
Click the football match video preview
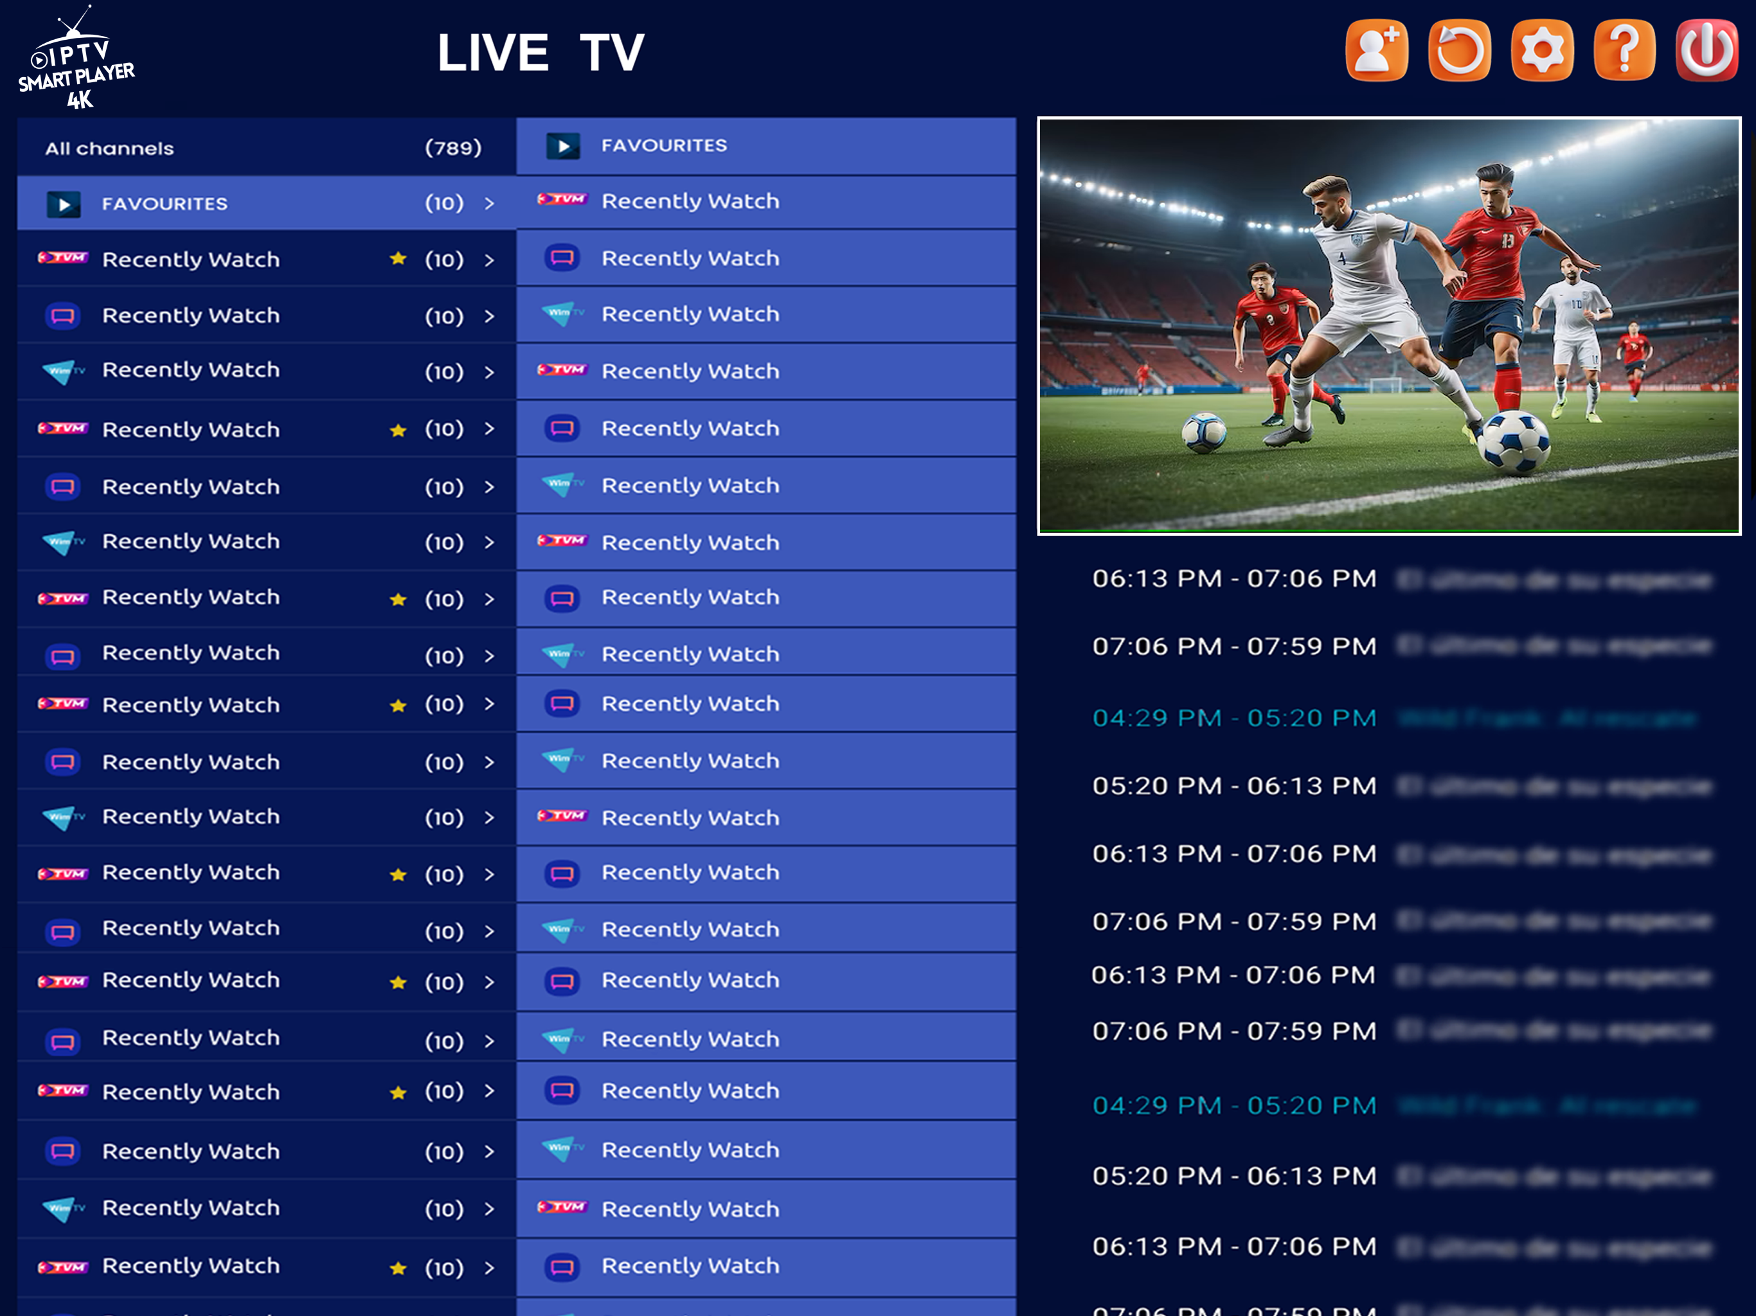(x=1389, y=325)
